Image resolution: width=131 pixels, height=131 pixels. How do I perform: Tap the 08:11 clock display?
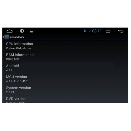tap(97, 31)
